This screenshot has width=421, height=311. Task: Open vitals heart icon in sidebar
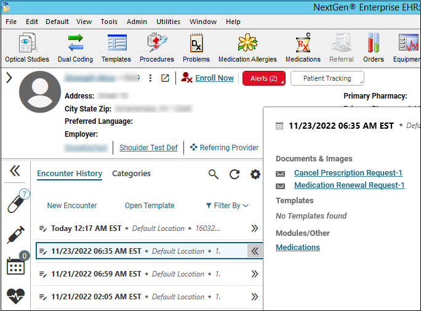[15, 296]
